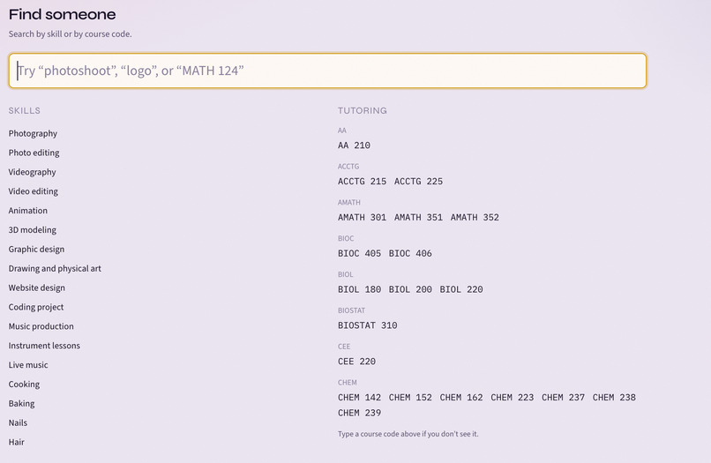
Task: Select 3D modeling from the list
Action: point(32,230)
